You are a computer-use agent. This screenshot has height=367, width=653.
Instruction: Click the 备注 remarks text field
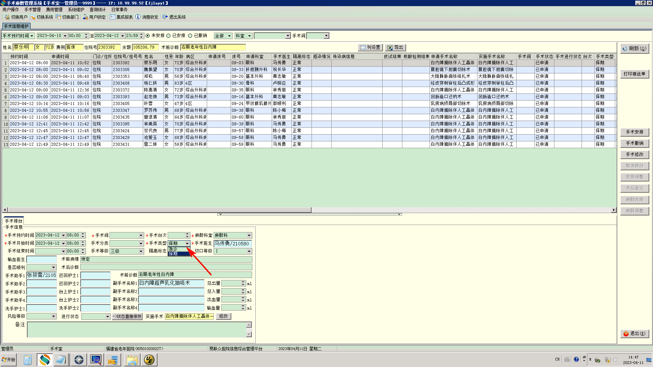coord(137,329)
